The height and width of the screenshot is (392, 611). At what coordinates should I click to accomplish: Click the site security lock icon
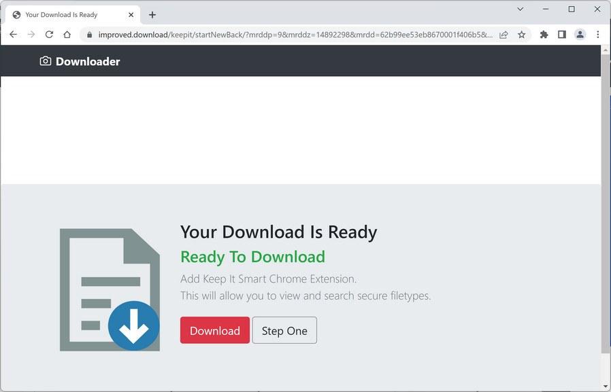click(90, 34)
